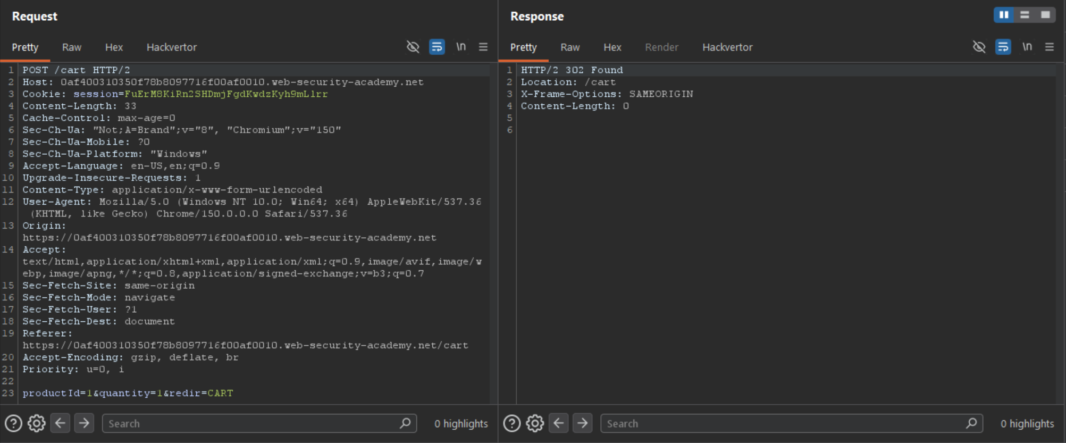Open Response Hackvertor tab
Viewport: 1066px width, 443px height.
[727, 47]
